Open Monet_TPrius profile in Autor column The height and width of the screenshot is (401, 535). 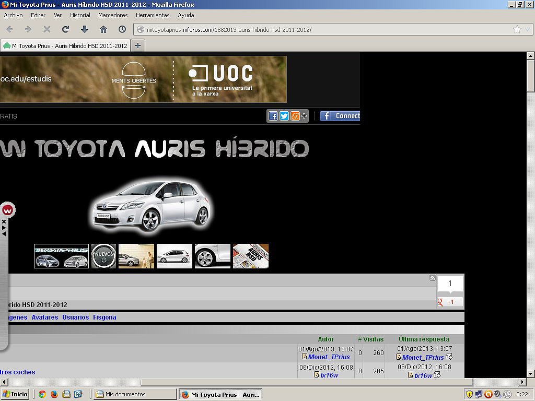click(x=329, y=357)
